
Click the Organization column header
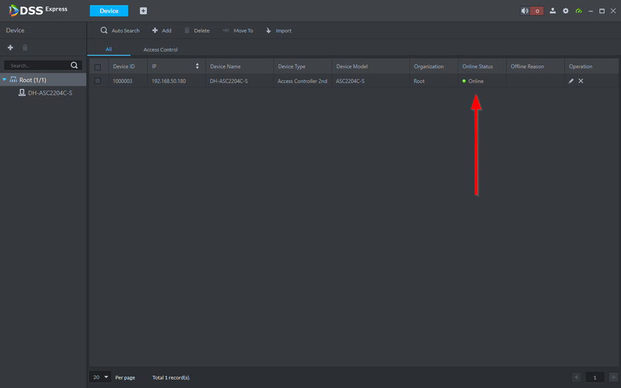[434, 66]
